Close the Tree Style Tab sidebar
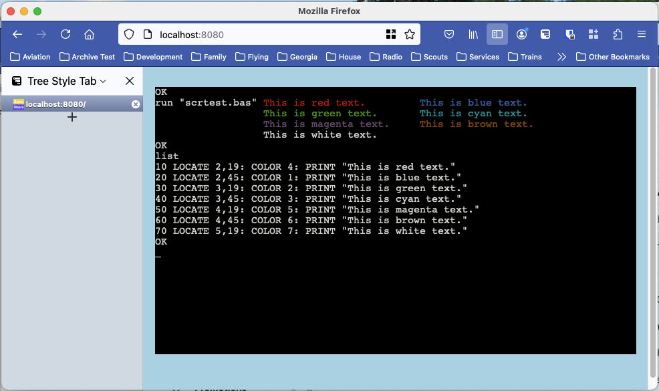This screenshot has width=659, height=391. click(130, 82)
